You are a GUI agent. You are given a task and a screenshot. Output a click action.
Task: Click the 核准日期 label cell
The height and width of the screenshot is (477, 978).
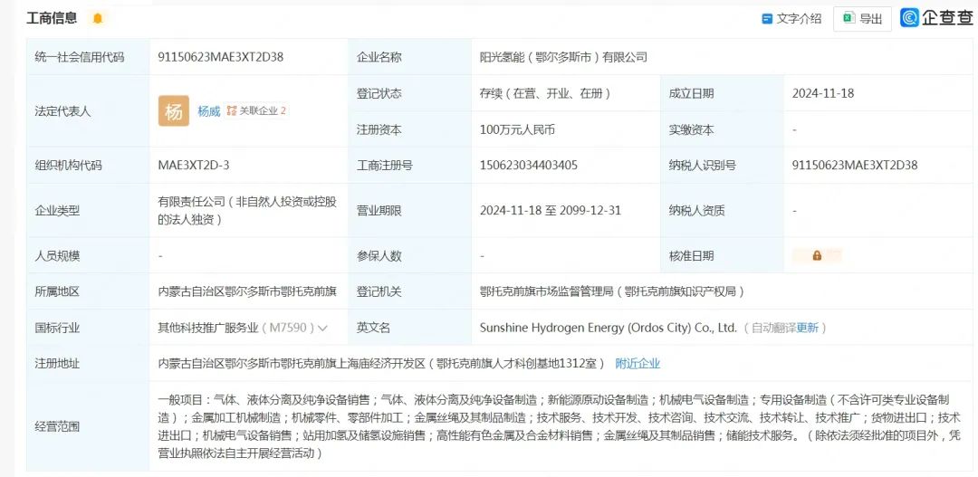coord(722,255)
